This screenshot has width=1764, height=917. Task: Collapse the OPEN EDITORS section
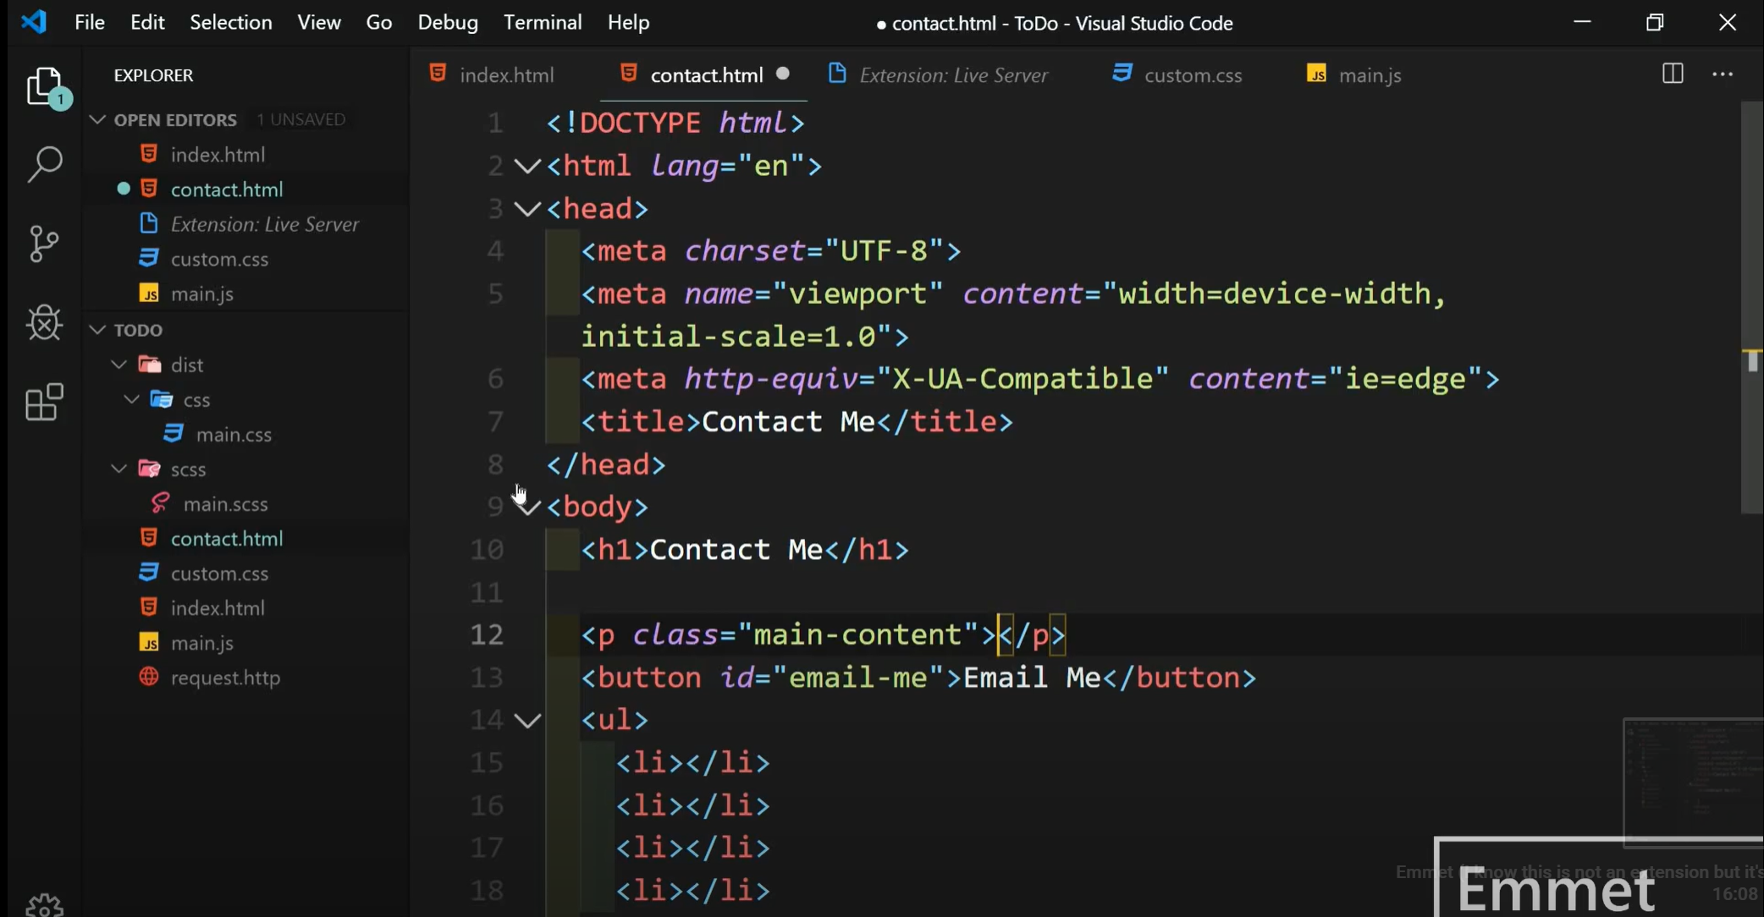pos(98,120)
